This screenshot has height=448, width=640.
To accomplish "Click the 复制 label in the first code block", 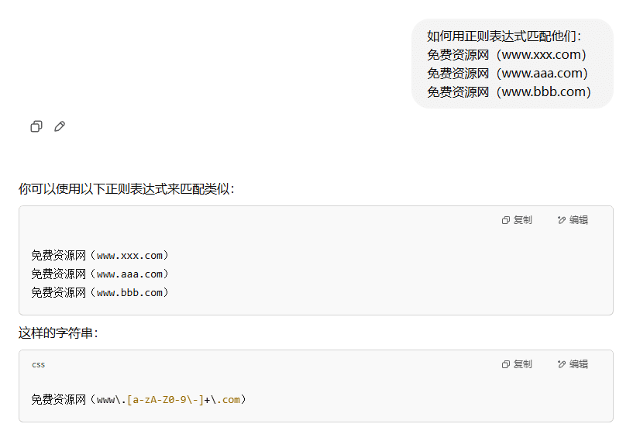I will pos(522,220).
